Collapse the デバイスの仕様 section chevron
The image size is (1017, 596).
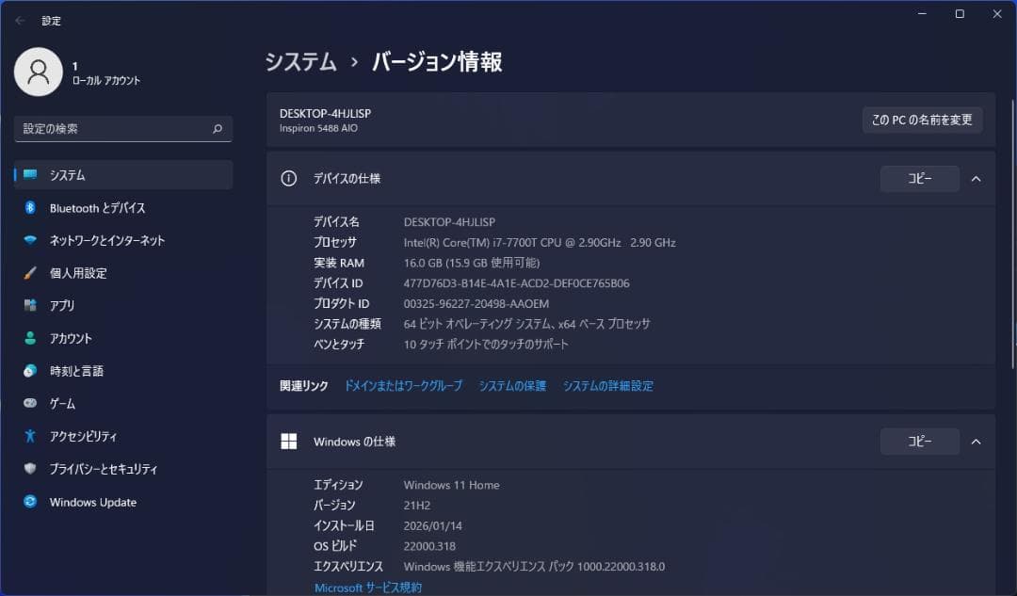pyautogui.click(x=976, y=179)
